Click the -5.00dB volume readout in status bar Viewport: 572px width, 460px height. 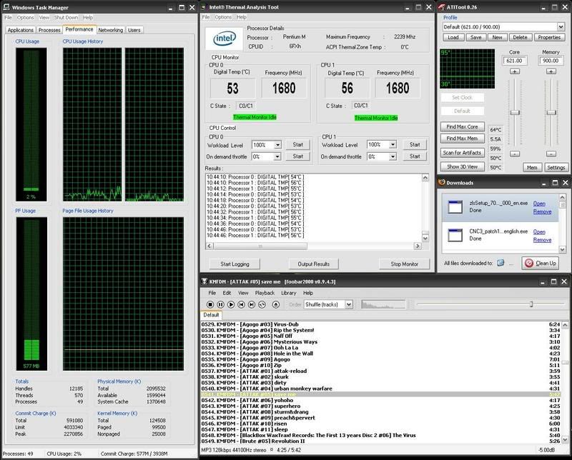coord(547,450)
